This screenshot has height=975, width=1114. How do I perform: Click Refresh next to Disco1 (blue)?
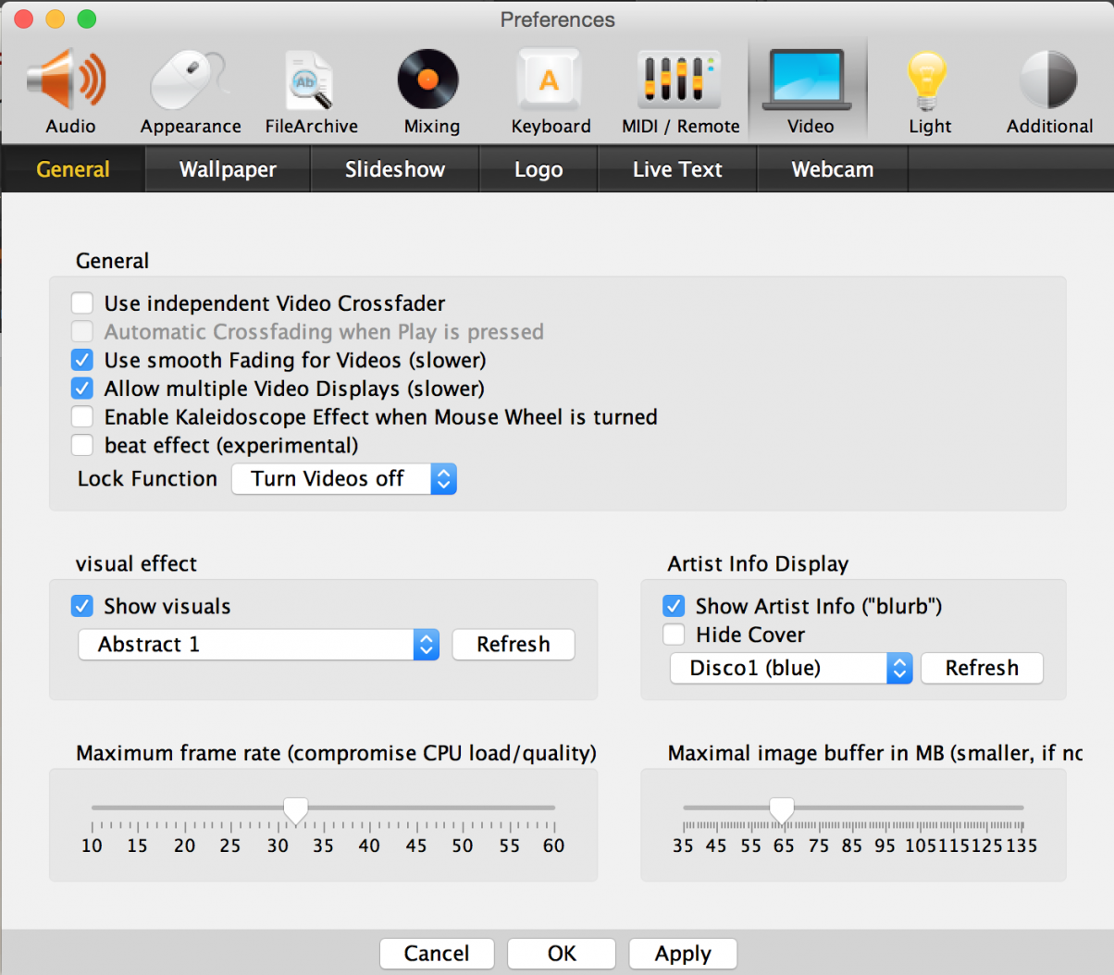pyautogui.click(x=982, y=668)
